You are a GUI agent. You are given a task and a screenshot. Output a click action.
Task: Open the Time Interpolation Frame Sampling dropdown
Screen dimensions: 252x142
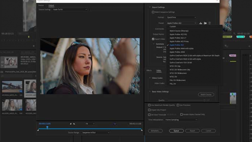click(181, 120)
